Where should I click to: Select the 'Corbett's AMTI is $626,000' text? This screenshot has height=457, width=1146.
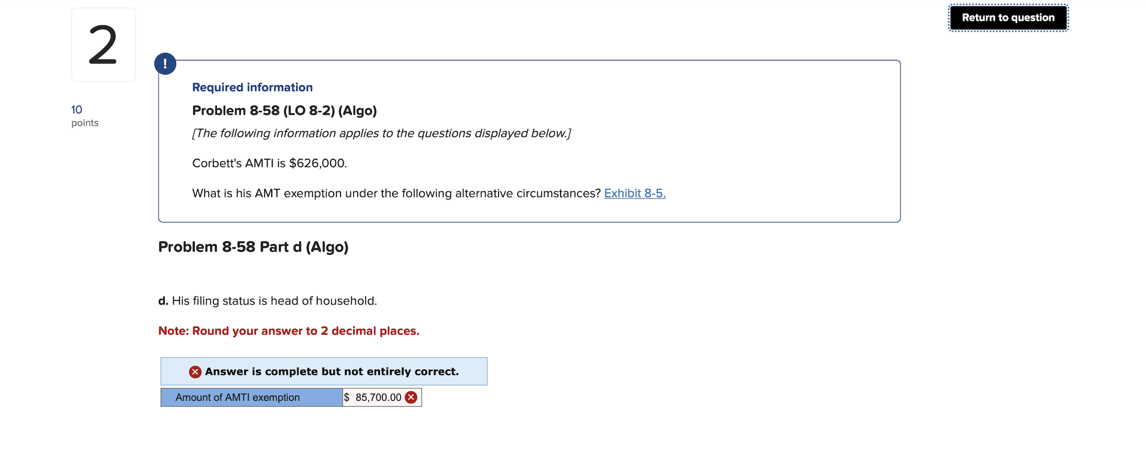click(x=269, y=162)
